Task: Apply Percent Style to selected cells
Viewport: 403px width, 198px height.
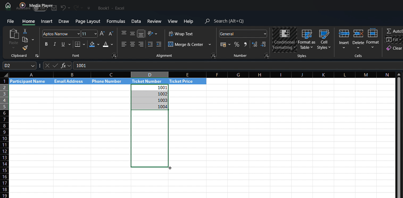Action: tap(237, 45)
